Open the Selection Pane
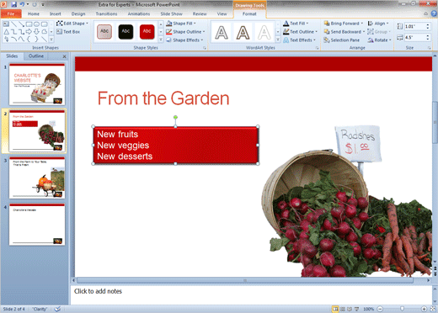This screenshot has height=313, width=438. click(x=342, y=40)
